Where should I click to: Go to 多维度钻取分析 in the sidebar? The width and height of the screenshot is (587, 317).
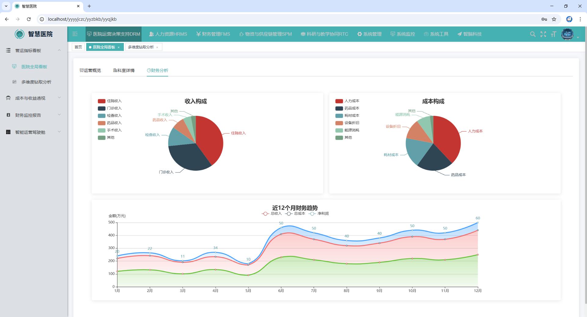coord(36,82)
